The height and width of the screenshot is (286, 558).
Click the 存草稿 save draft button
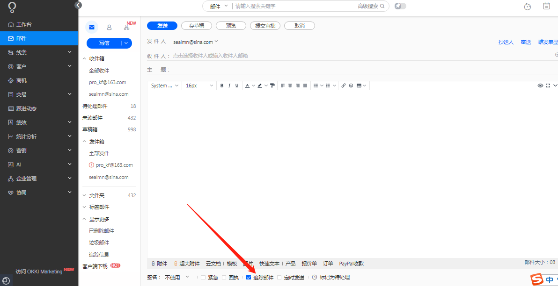197,26
